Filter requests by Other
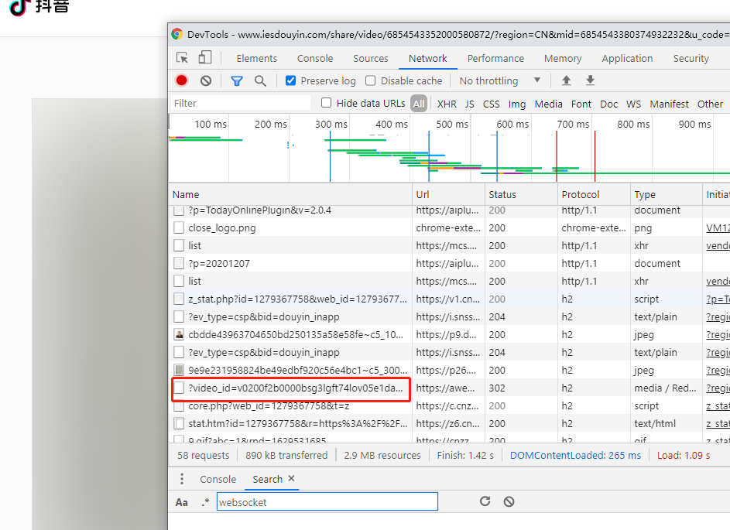The image size is (730, 530). tap(710, 104)
